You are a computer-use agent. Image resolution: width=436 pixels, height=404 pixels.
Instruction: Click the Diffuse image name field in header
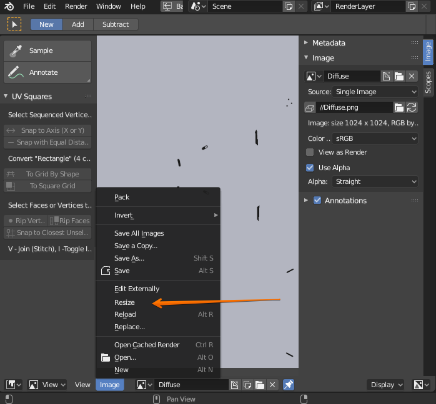tap(192, 385)
